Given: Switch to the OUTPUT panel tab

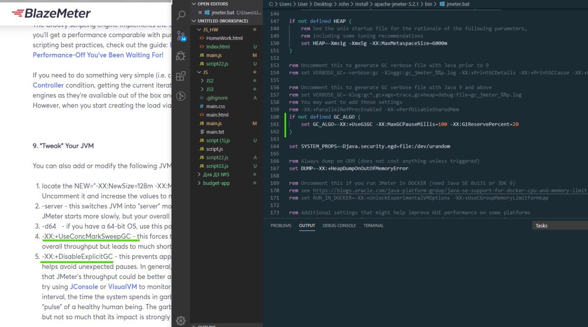Looking at the screenshot, I should (307, 225).
